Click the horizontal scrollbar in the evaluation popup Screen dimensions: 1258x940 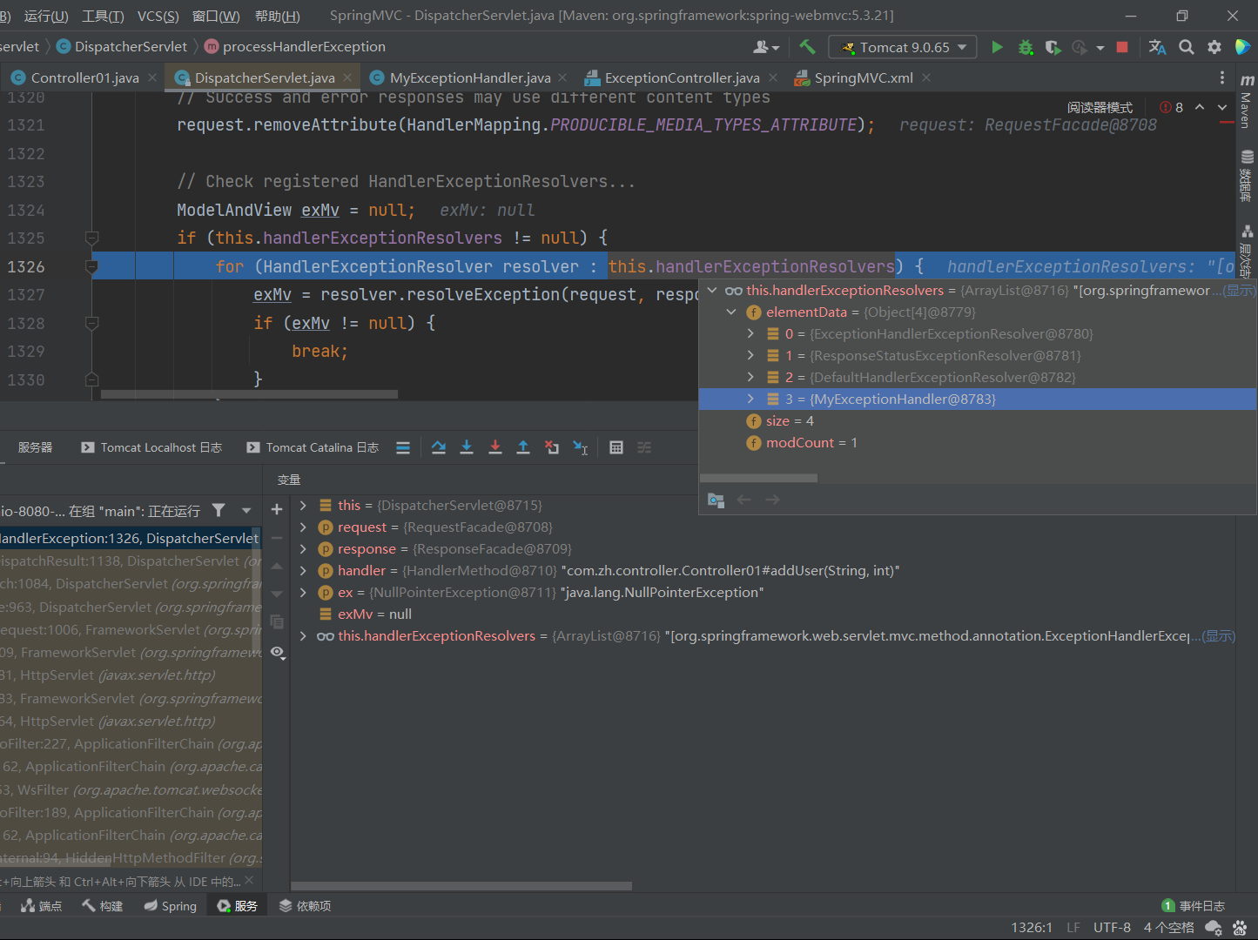(758, 478)
